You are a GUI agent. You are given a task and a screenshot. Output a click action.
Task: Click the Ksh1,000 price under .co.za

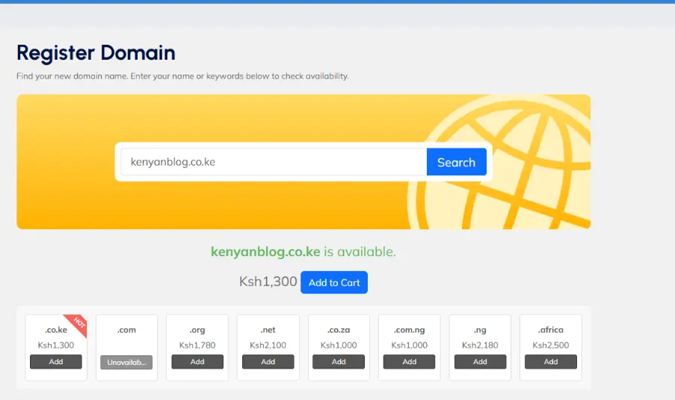pyautogui.click(x=339, y=345)
